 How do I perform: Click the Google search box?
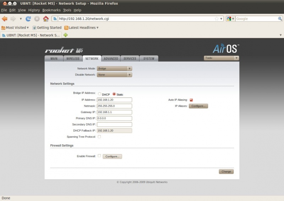pyautogui.click(x=256, y=19)
